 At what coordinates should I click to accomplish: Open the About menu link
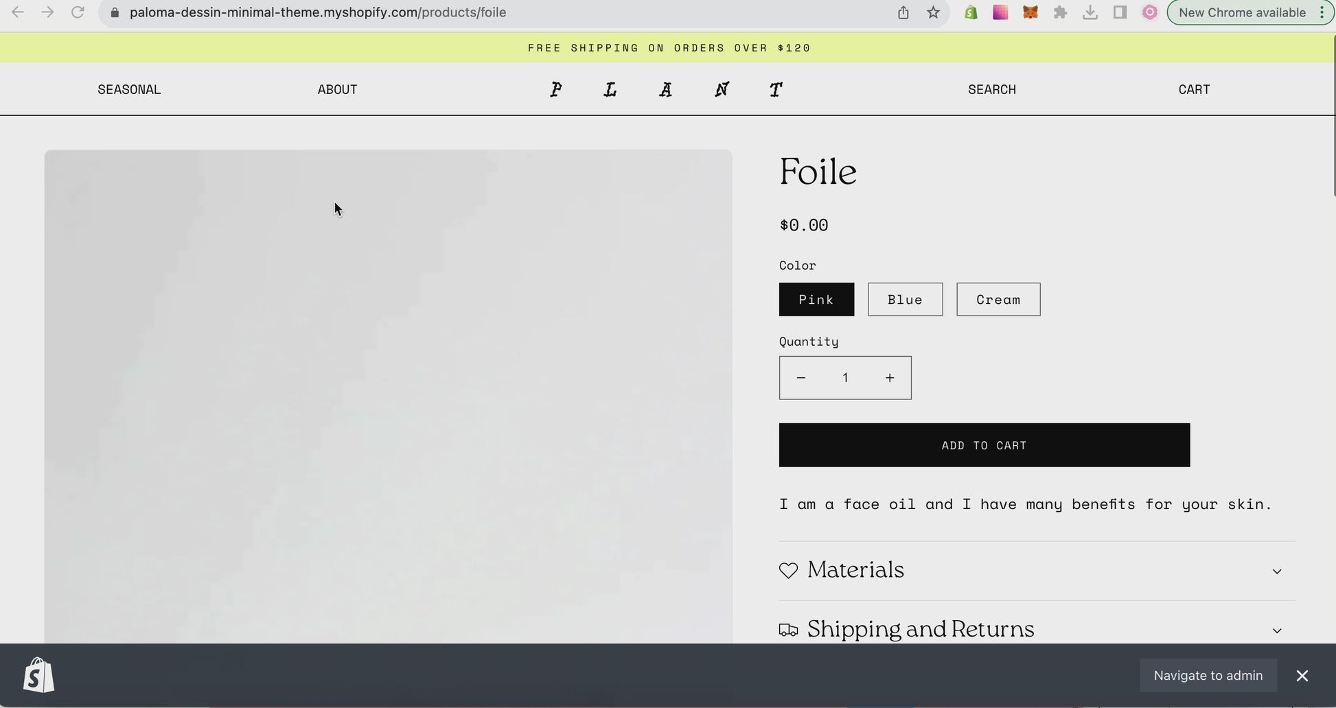(x=337, y=89)
